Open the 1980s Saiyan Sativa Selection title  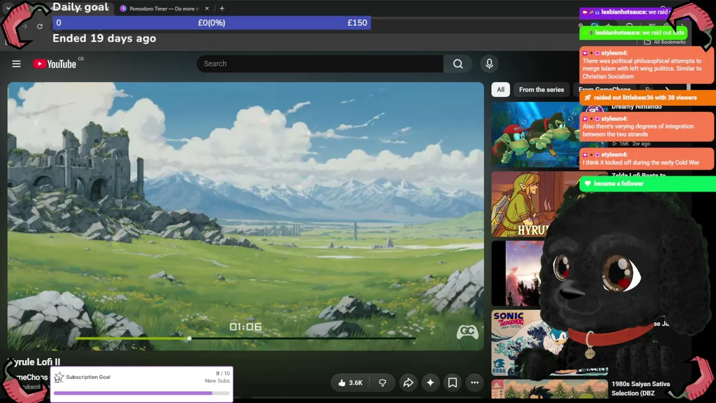(x=640, y=388)
